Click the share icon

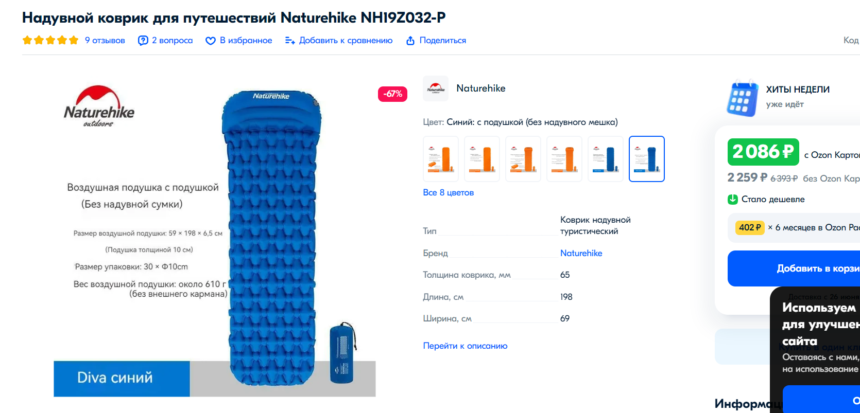[410, 41]
